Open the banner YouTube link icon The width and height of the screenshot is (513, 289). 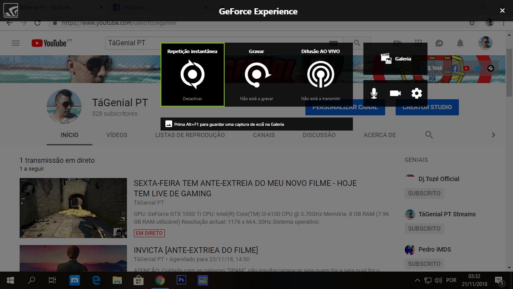466,68
